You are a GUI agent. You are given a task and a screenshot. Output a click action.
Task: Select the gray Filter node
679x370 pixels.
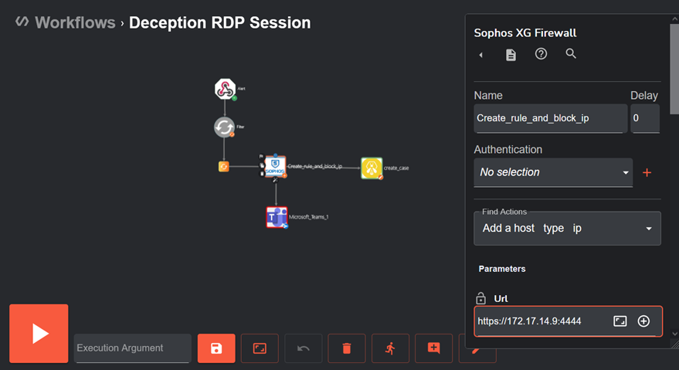(x=224, y=127)
